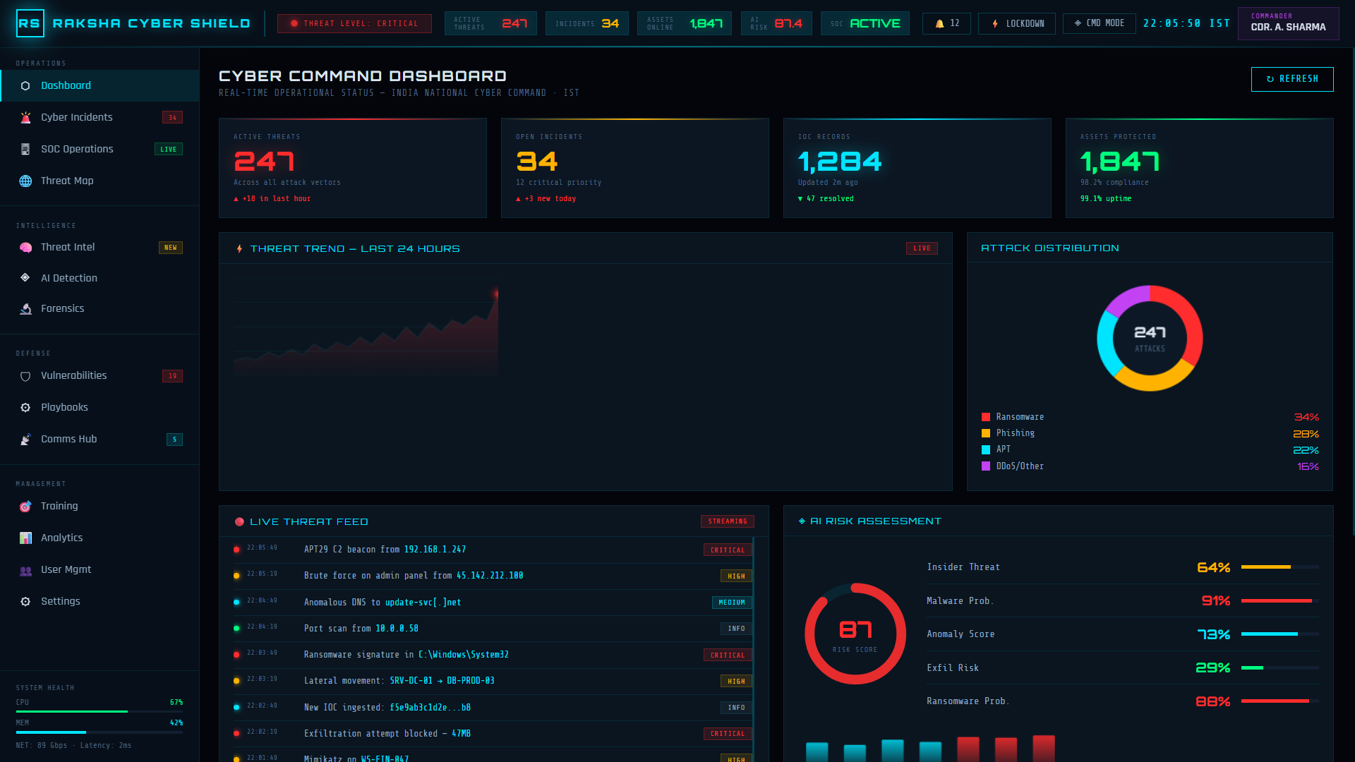Click the SOC Operations server icon
Screen dimensions: 1355x762
pyautogui.click(x=25, y=149)
